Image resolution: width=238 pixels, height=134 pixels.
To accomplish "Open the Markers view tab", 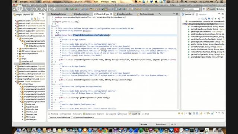I will pyautogui.click(x=53, y=114).
